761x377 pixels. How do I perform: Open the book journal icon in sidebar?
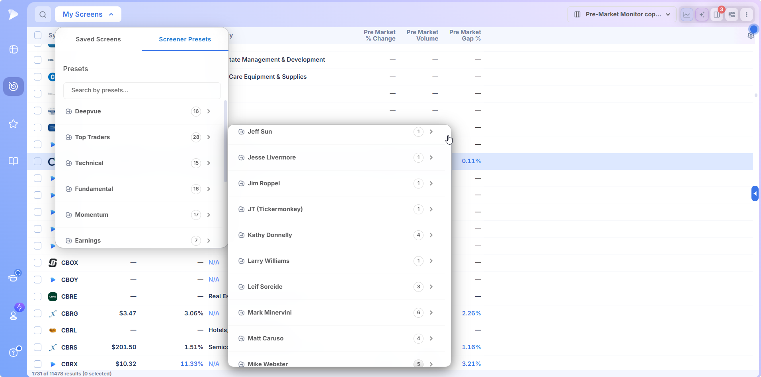point(14,161)
